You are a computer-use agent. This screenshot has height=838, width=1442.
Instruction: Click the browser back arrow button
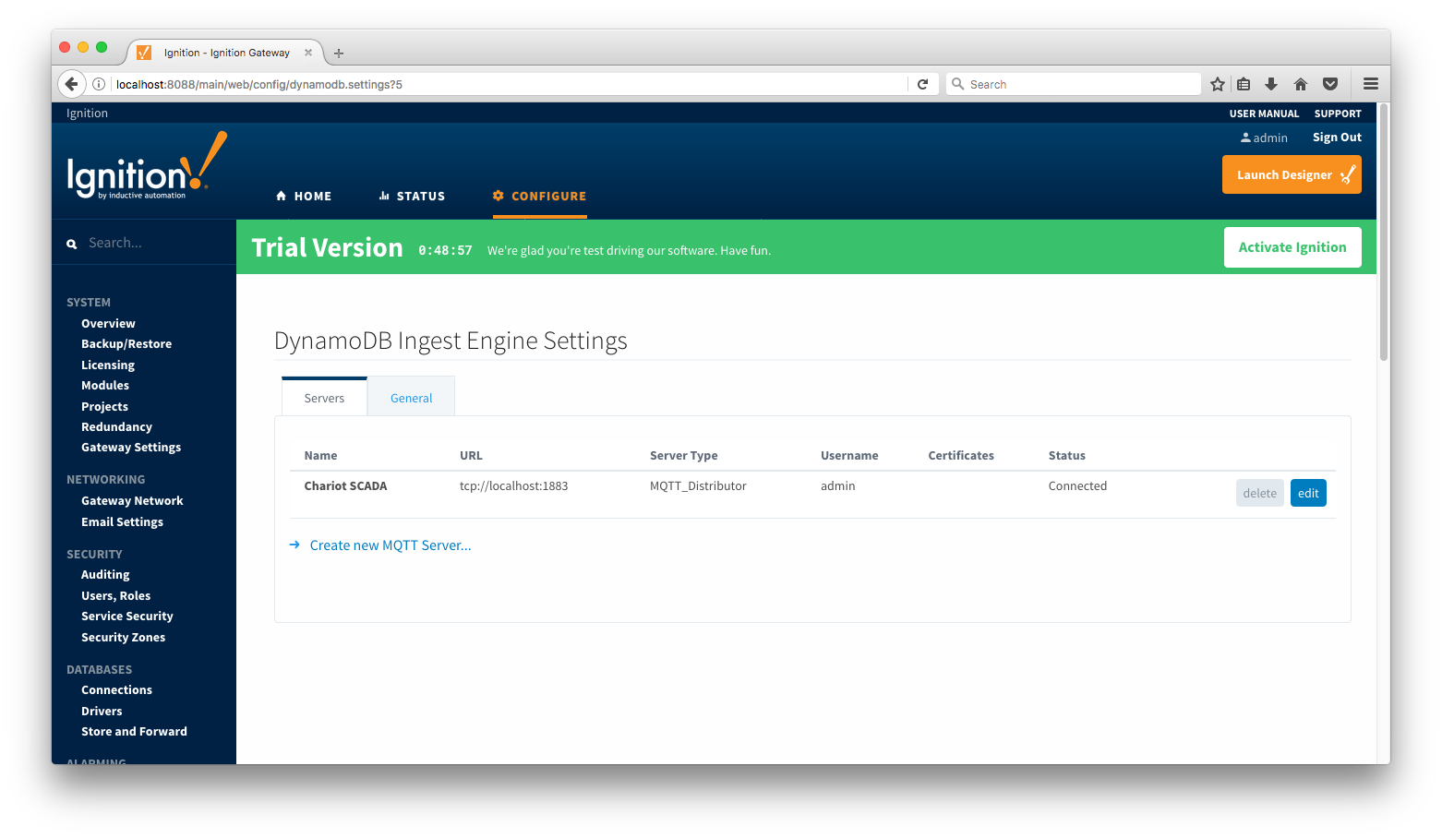[x=71, y=84]
